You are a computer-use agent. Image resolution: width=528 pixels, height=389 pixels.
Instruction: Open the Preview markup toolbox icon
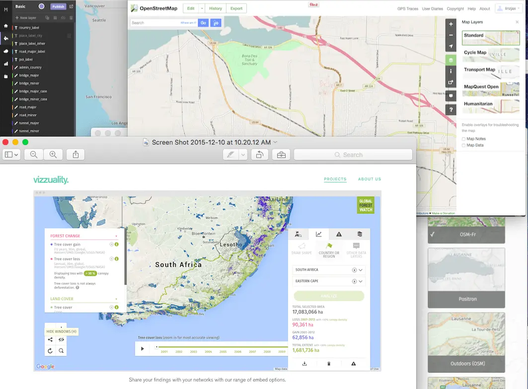click(281, 155)
